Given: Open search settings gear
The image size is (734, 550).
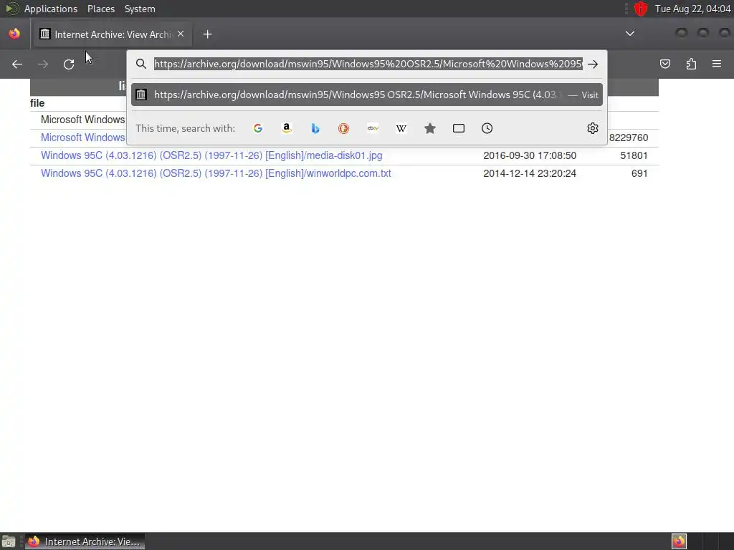Looking at the screenshot, I should coord(593,128).
